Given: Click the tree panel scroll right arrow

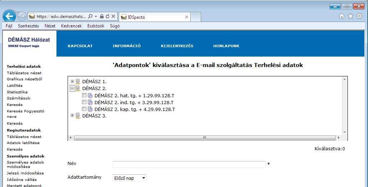Looking at the screenshot, I should (338, 138).
